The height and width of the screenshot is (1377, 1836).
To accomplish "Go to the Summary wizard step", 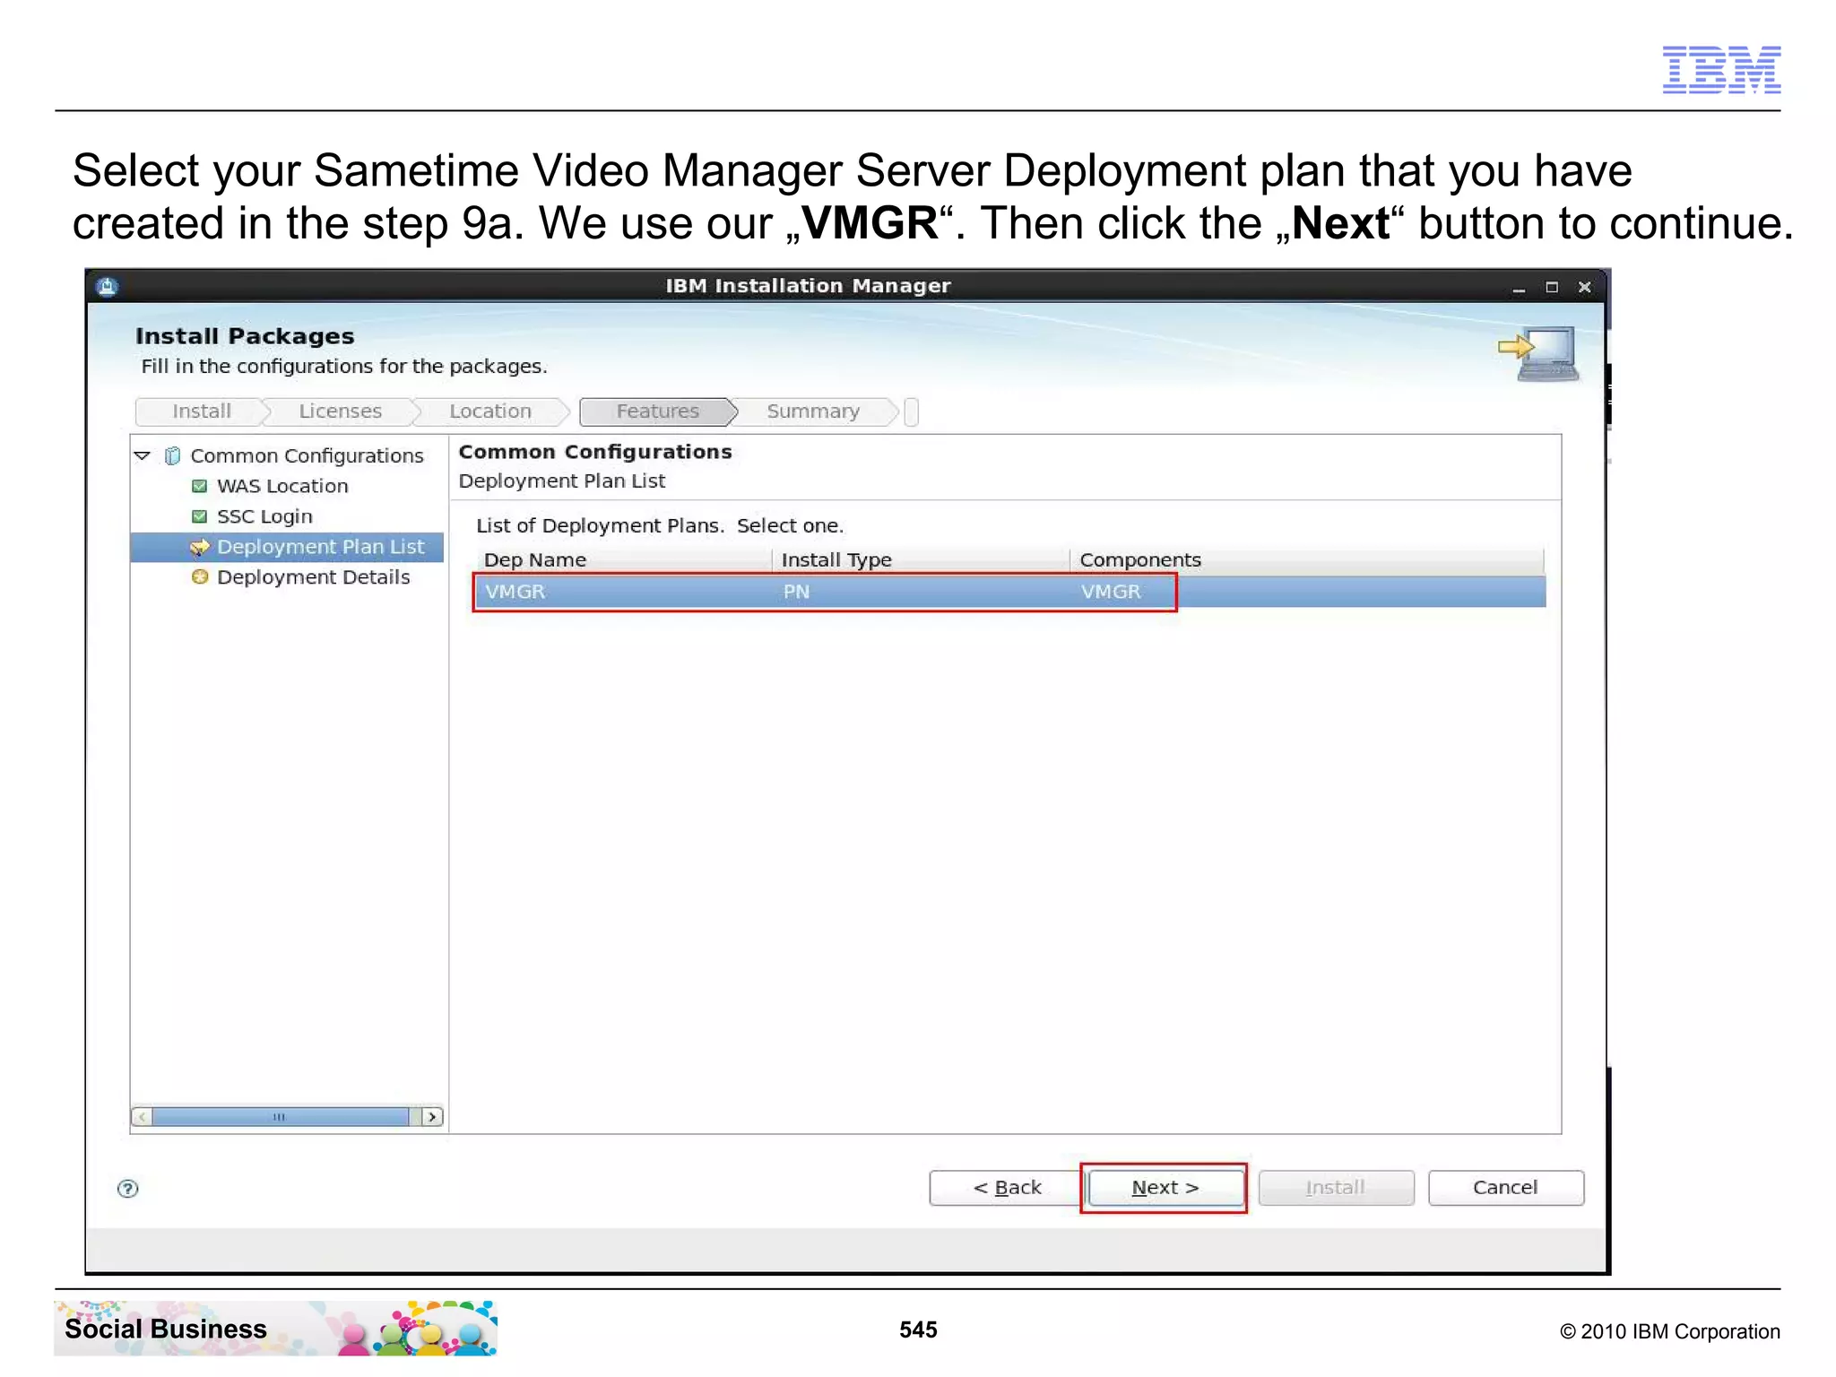I will pyautogui.click(x=813, y=411).
